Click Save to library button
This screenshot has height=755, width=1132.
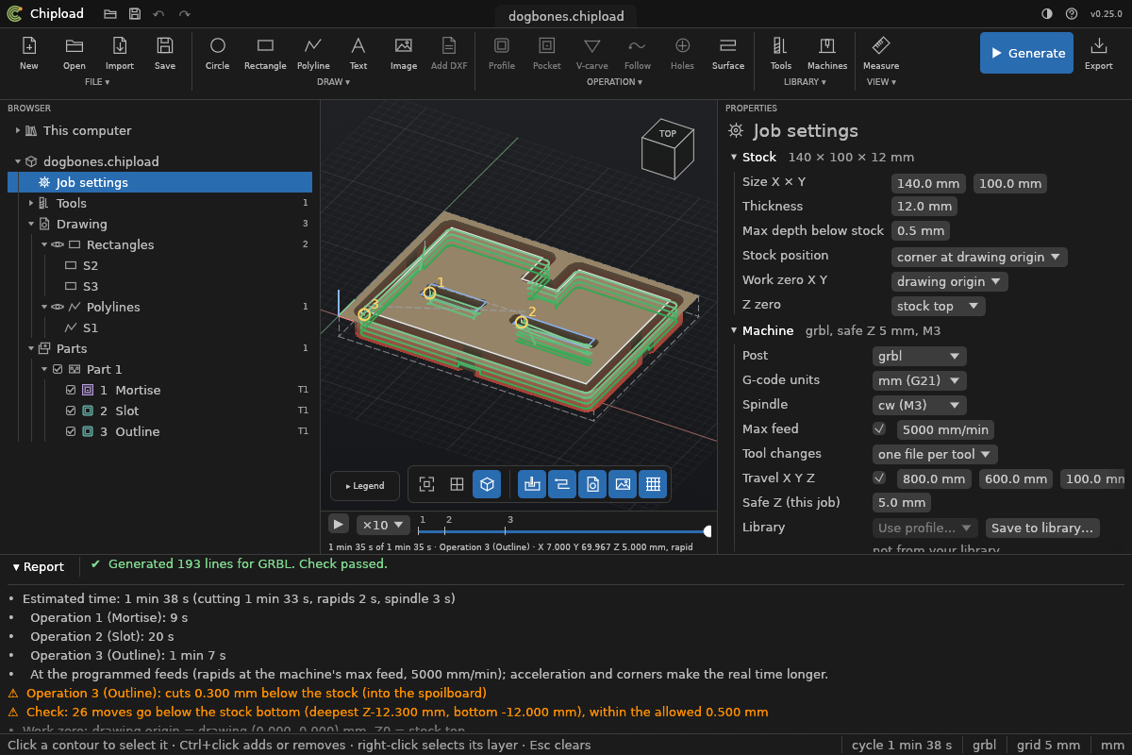click(1042, 528)
